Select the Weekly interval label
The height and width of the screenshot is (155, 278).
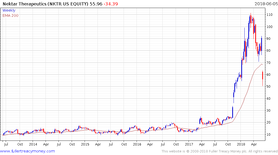9,10
